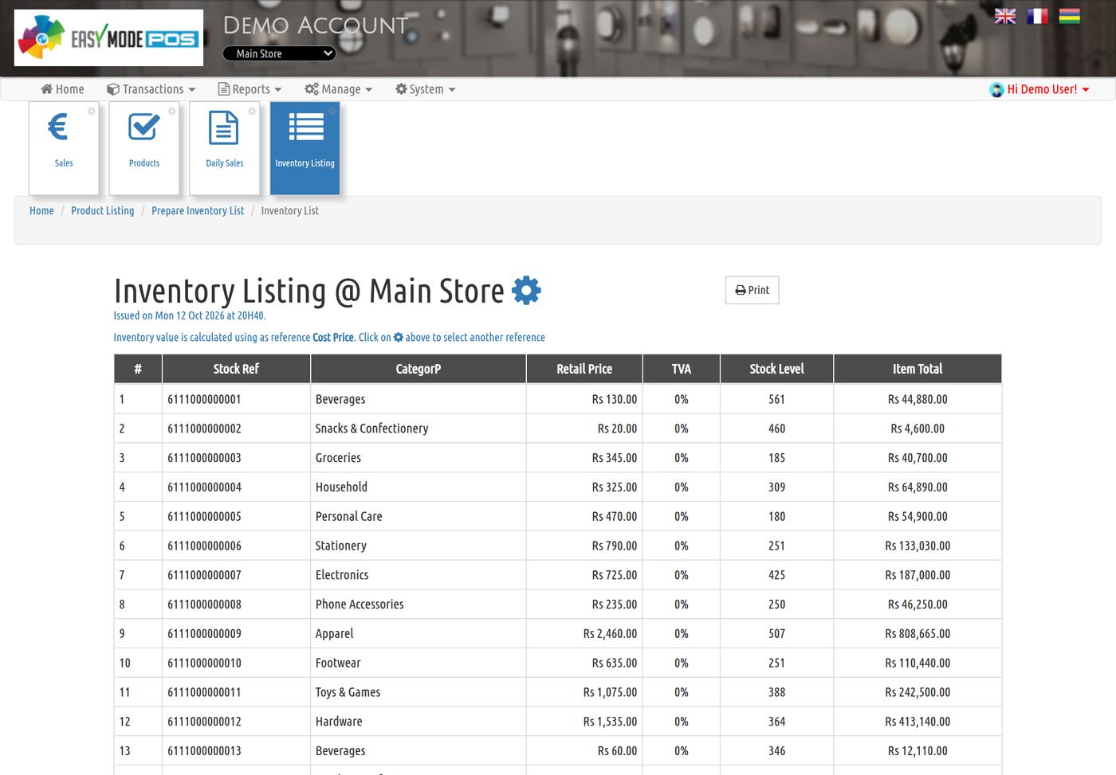The width and height of the screenshot is (1116, 775).
Task: Click the Stock Level column header
Action: [776, 369]
